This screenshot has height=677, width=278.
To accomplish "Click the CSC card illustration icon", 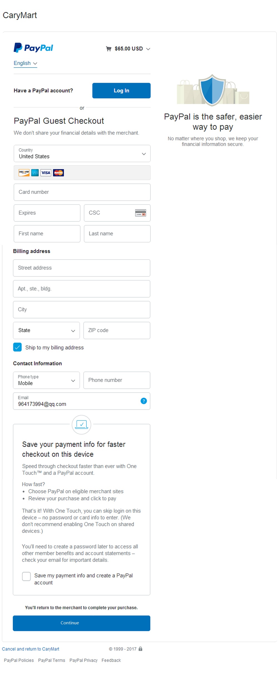I will (x=141, y=213).
